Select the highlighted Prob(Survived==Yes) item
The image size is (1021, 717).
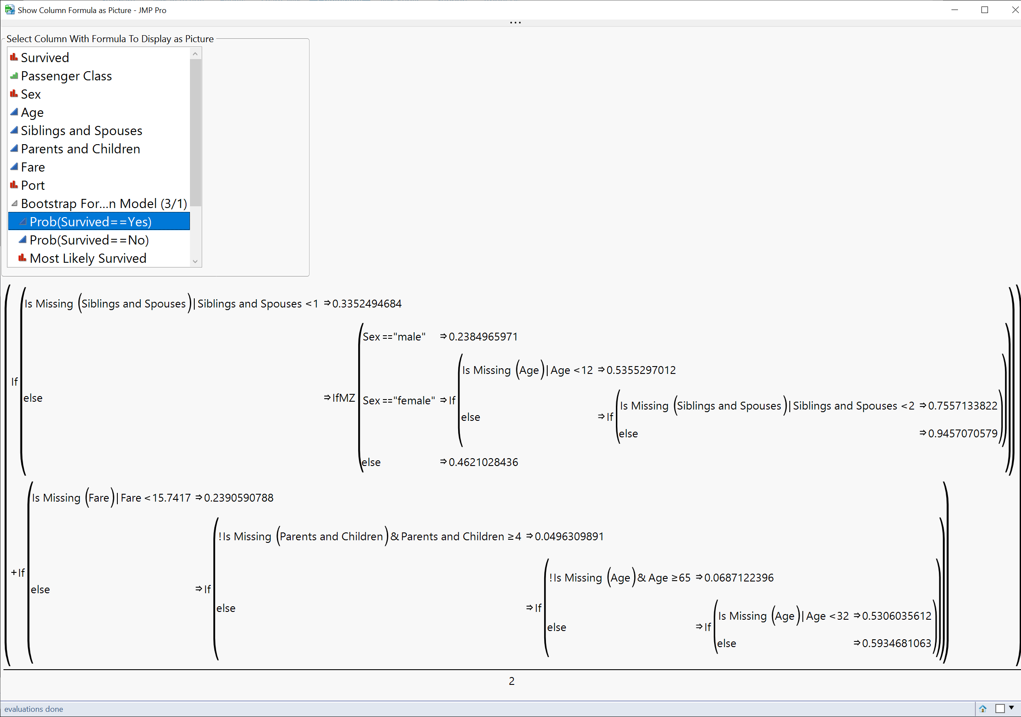[90, 221]
